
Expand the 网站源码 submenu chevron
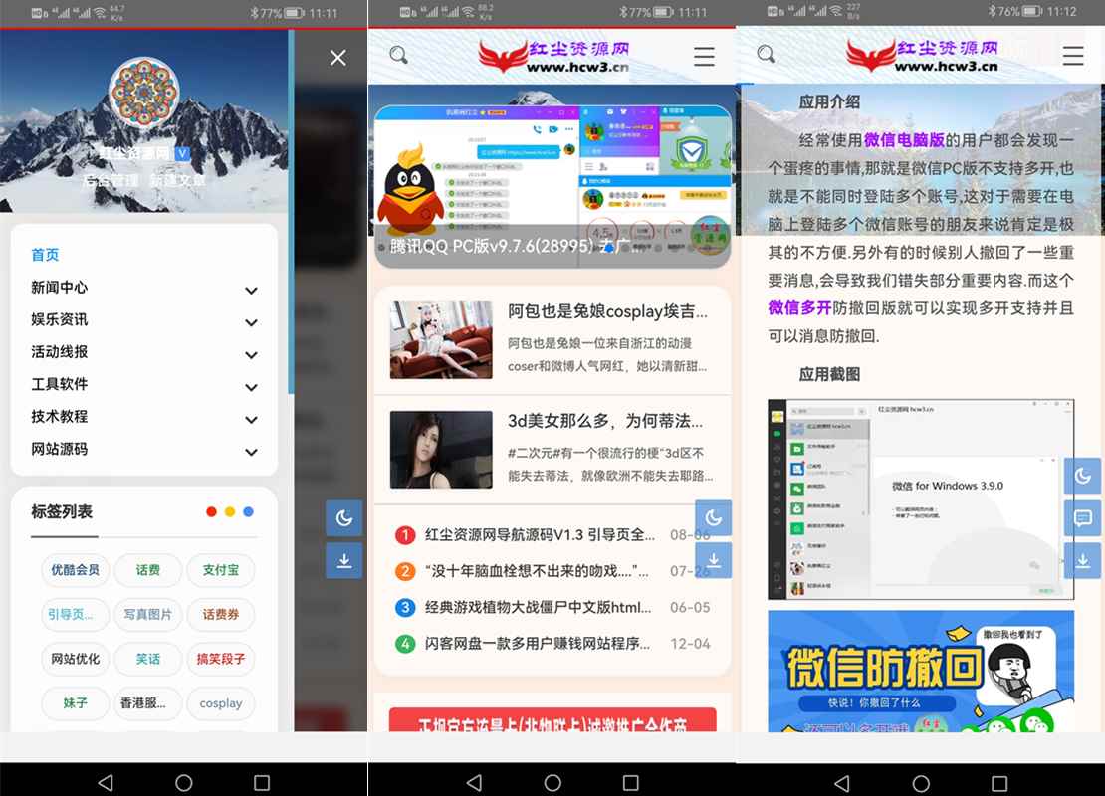251,453
